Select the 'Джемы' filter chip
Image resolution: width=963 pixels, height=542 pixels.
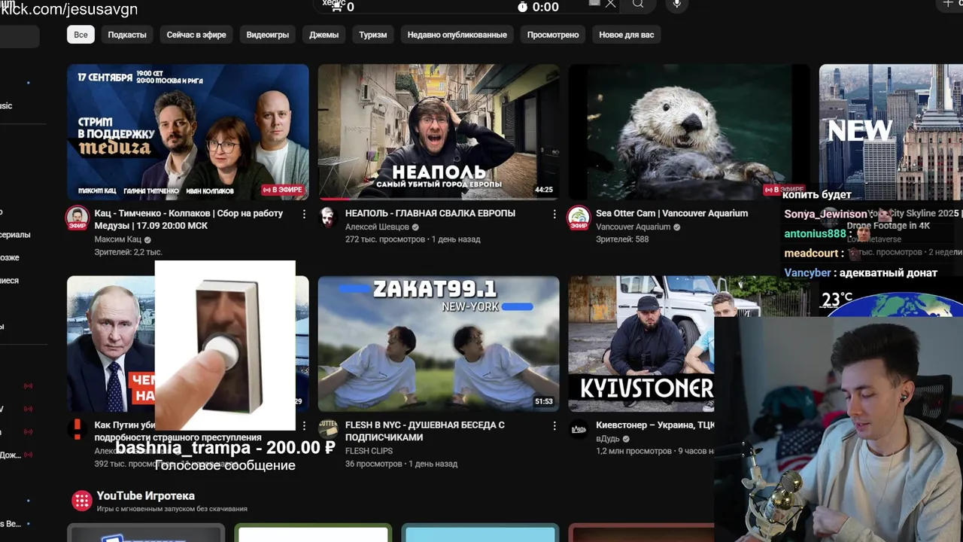tap(324, 35)
